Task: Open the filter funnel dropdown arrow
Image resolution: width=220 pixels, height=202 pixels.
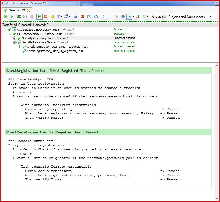Action: pyautogui.click(x=62, y=17)
